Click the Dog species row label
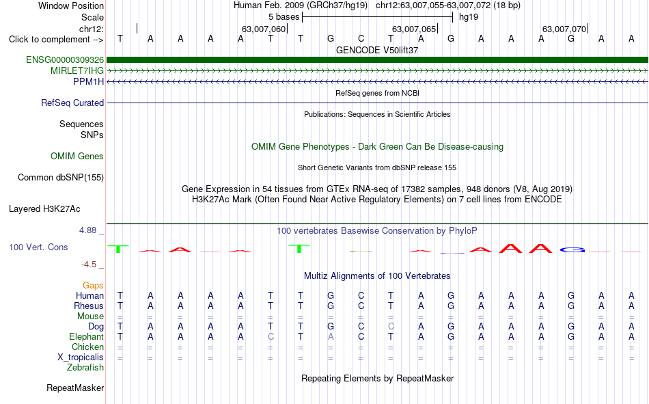 96,327
